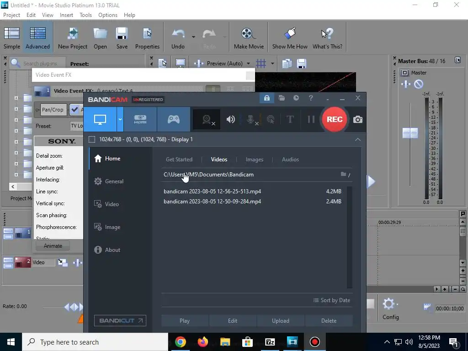Open Chrome from the Windows taskbar

pyautogui.click(x=180, y=342)
